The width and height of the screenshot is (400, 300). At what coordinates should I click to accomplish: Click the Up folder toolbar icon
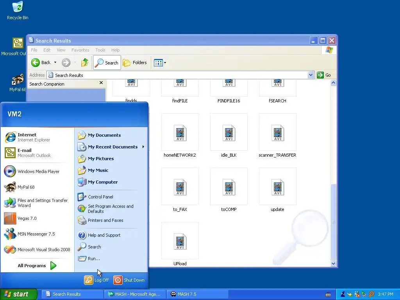[84, 62]
